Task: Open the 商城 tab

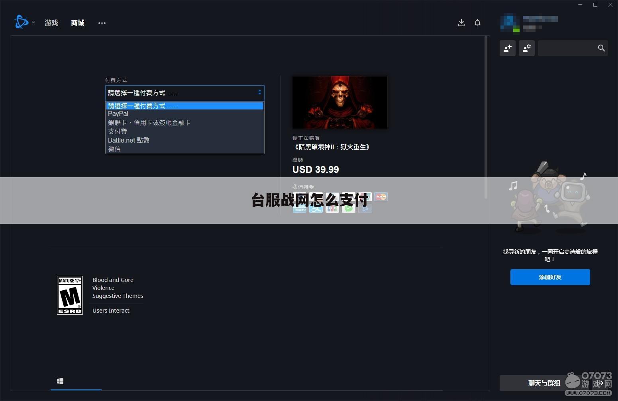Action: click(78, 23)
